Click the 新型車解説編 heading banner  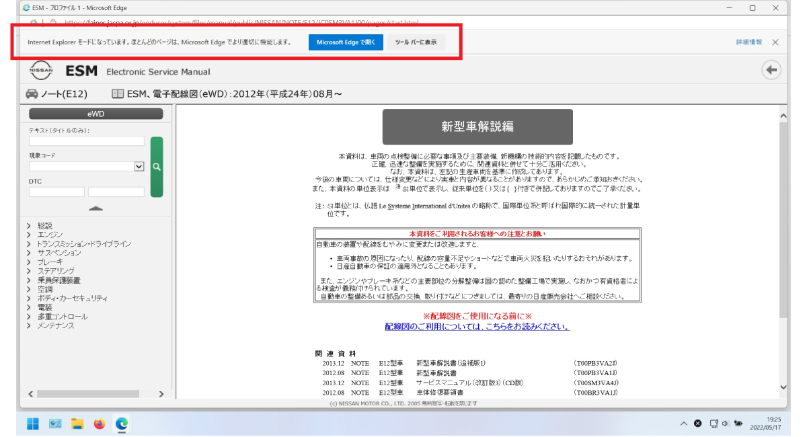tap(477, 126)
